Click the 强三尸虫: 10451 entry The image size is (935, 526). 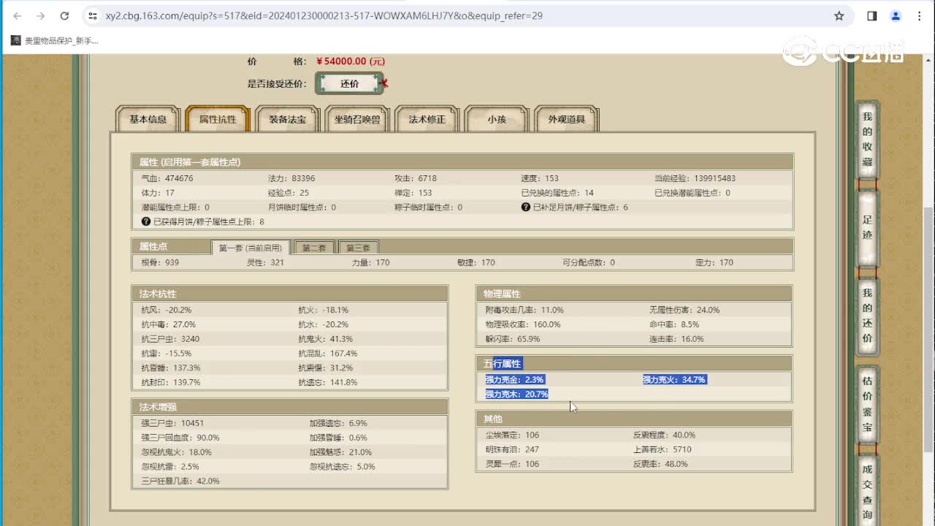(172, 423)
